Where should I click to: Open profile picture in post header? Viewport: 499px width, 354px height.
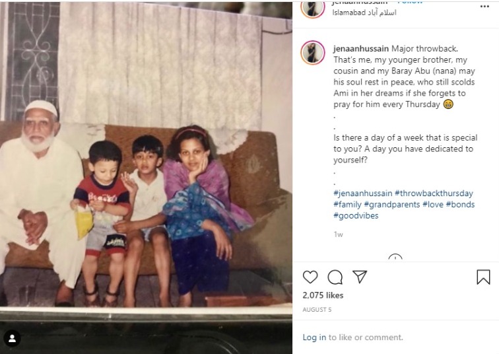pyautogui.click(x=312, y=9)
